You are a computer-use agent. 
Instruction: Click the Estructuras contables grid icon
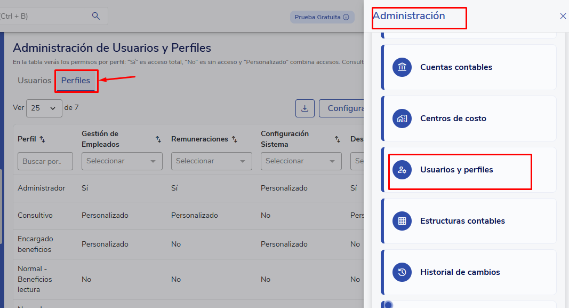(x=402, y=221)
